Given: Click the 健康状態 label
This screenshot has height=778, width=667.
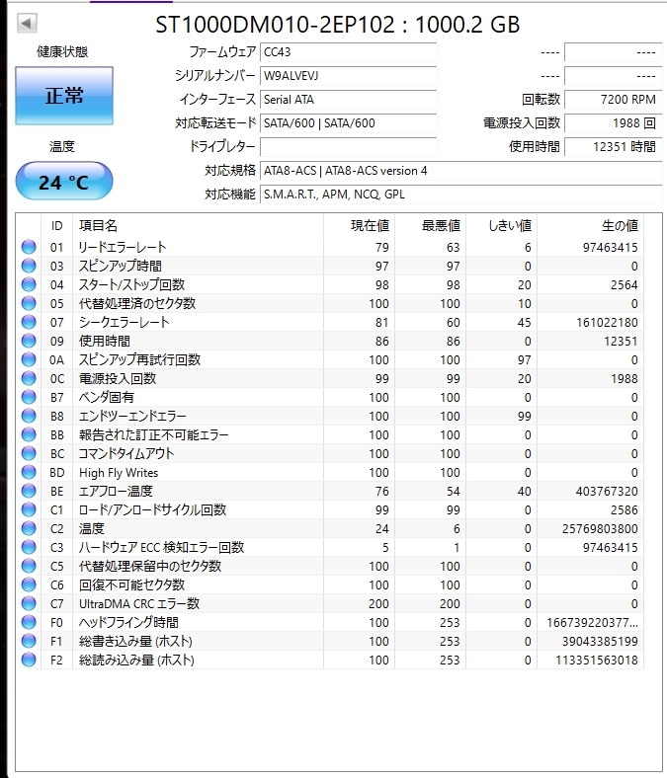Looking at the screenshot, I should coord(62,51).
